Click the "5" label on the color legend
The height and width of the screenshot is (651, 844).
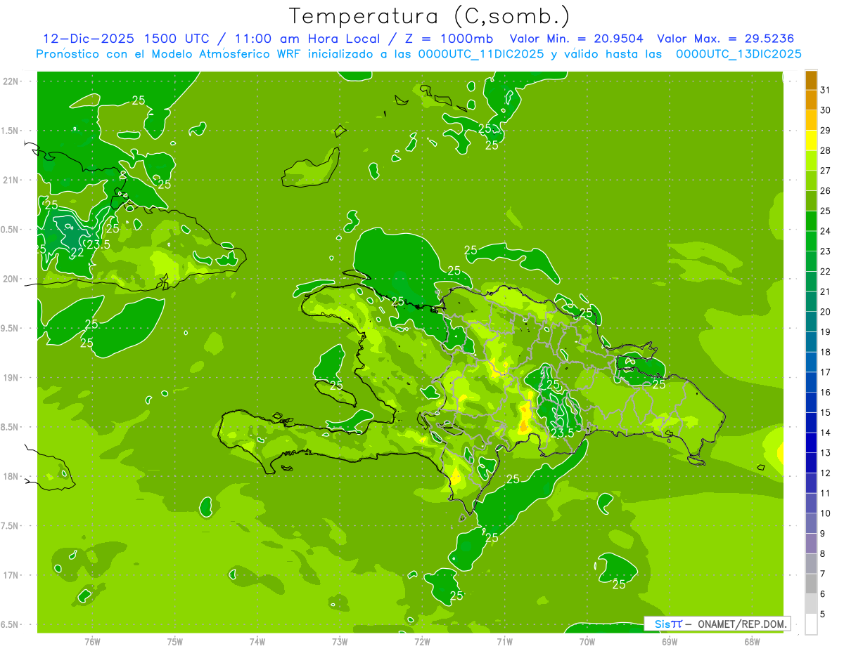823,614
